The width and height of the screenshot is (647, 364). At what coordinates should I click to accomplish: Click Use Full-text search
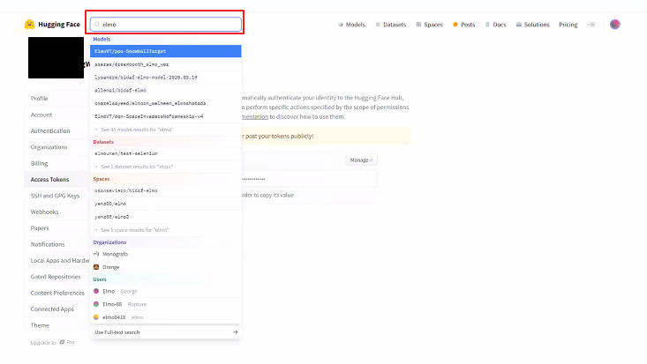166,332
